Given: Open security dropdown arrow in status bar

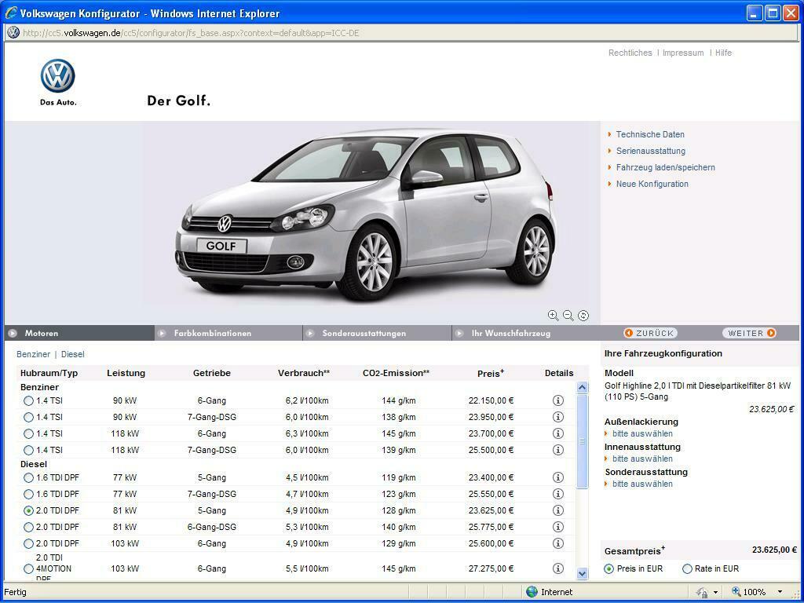Looking at the screenshot, I should 715,592.
